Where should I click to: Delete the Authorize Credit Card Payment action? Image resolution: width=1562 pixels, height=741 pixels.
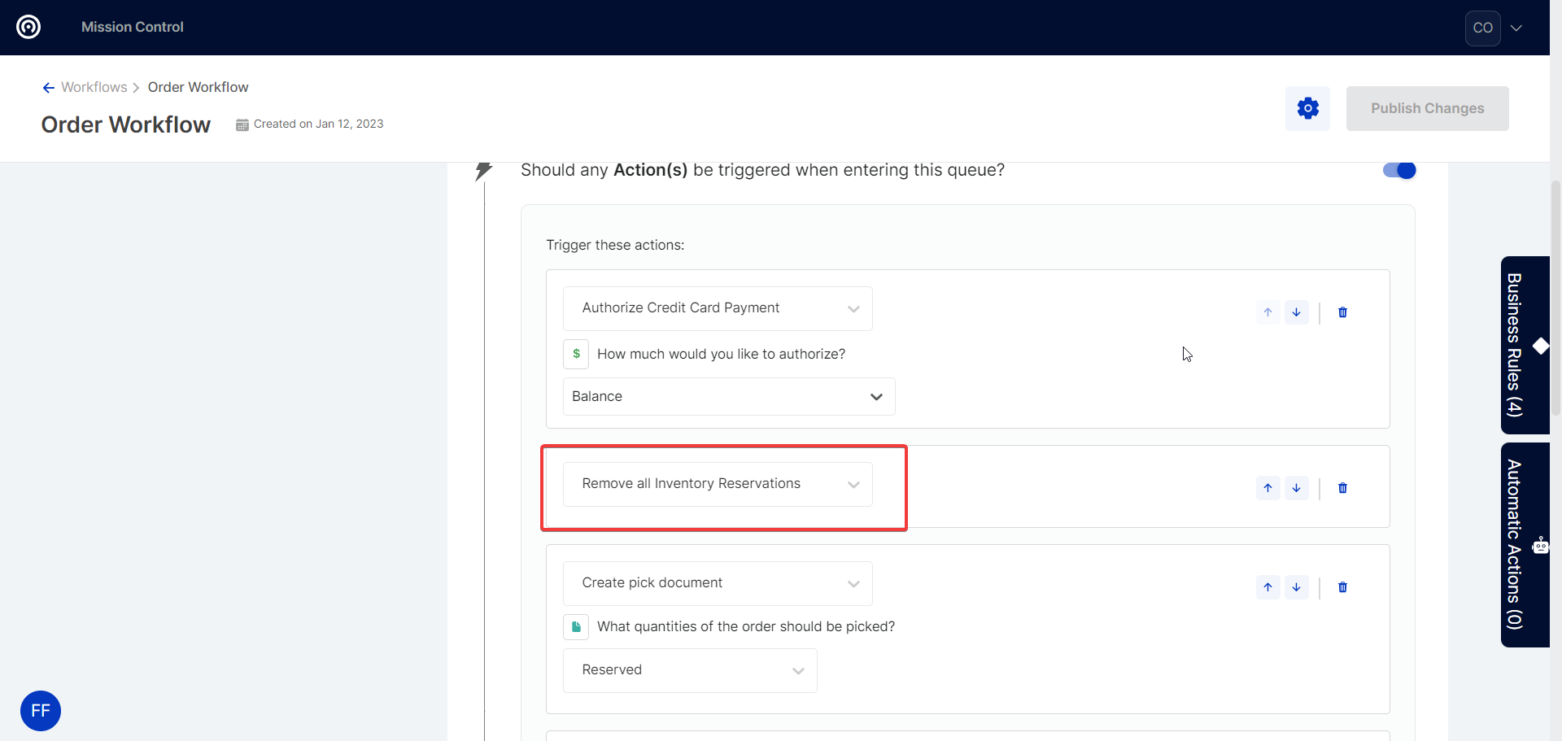tap(1342, 312)
